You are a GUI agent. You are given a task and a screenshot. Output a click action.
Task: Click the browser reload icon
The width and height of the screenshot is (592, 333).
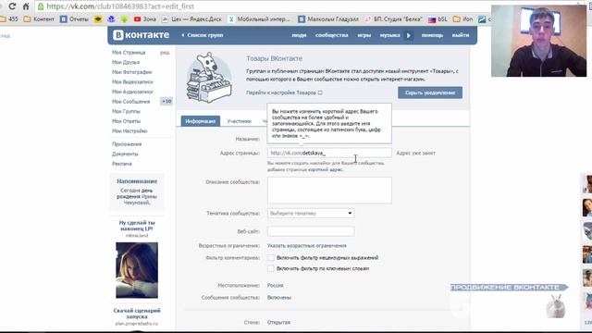(12, 6)
